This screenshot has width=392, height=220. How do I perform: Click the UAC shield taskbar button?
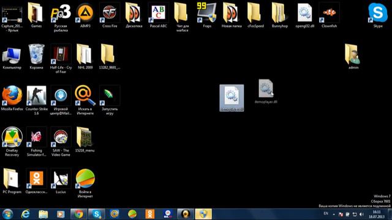[x=203, y=214]
